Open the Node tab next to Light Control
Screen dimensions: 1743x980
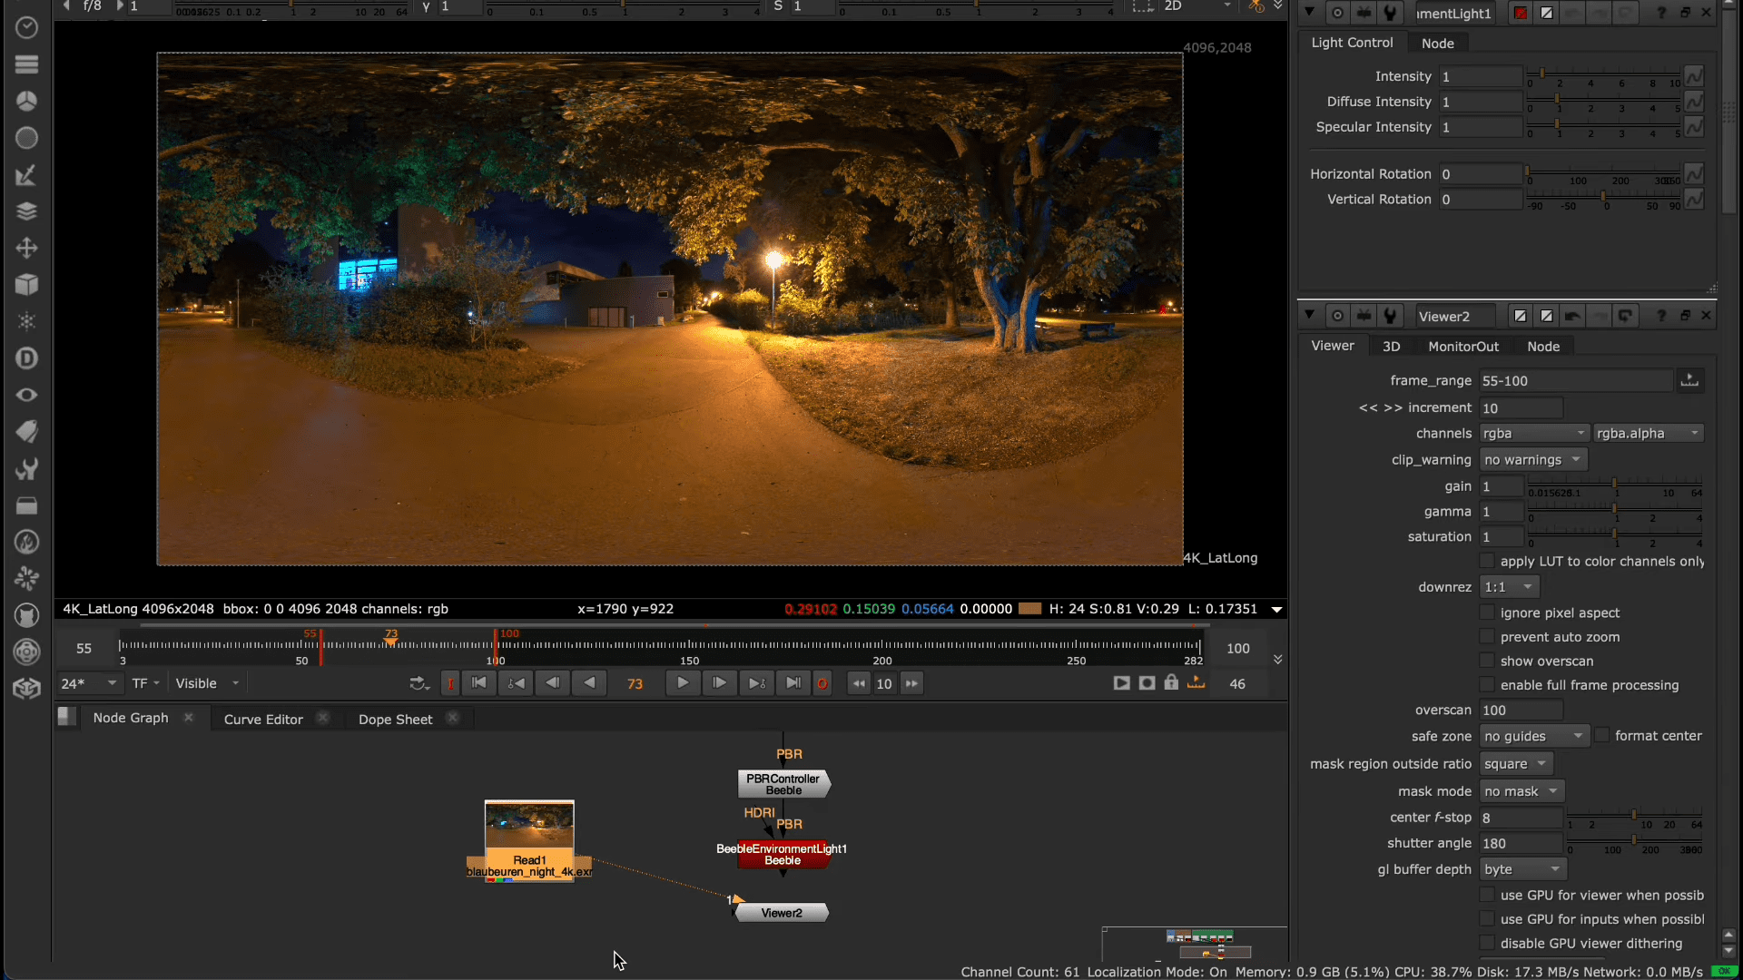tap(1437, 43)
